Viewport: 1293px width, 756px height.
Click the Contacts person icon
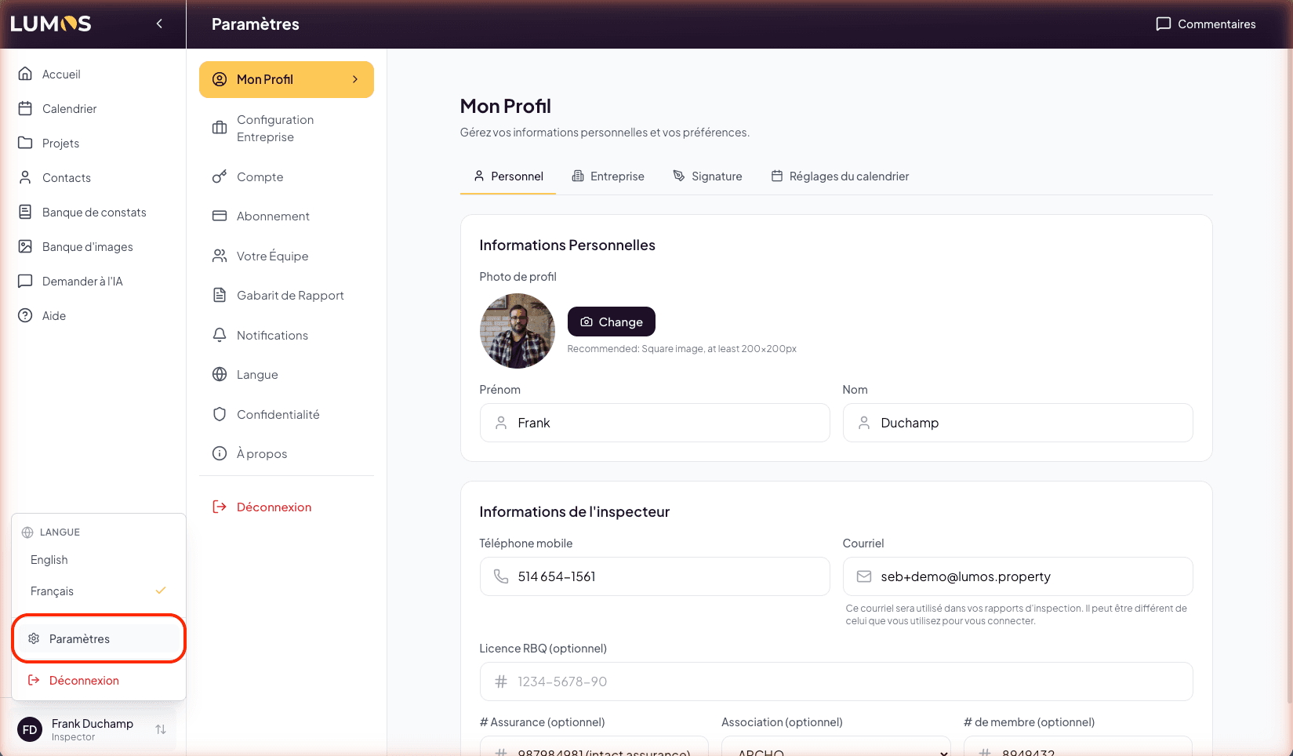[25, 177]
